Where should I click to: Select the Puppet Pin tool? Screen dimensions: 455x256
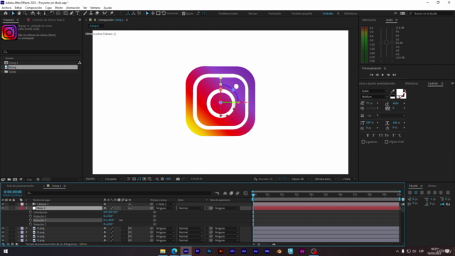pyautogui.click(x=112, y=14)
